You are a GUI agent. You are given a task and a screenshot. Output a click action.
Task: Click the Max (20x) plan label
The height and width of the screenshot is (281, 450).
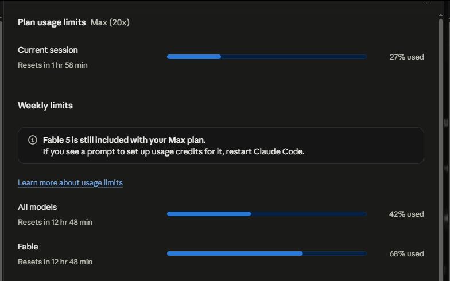[x=110, y=22]
